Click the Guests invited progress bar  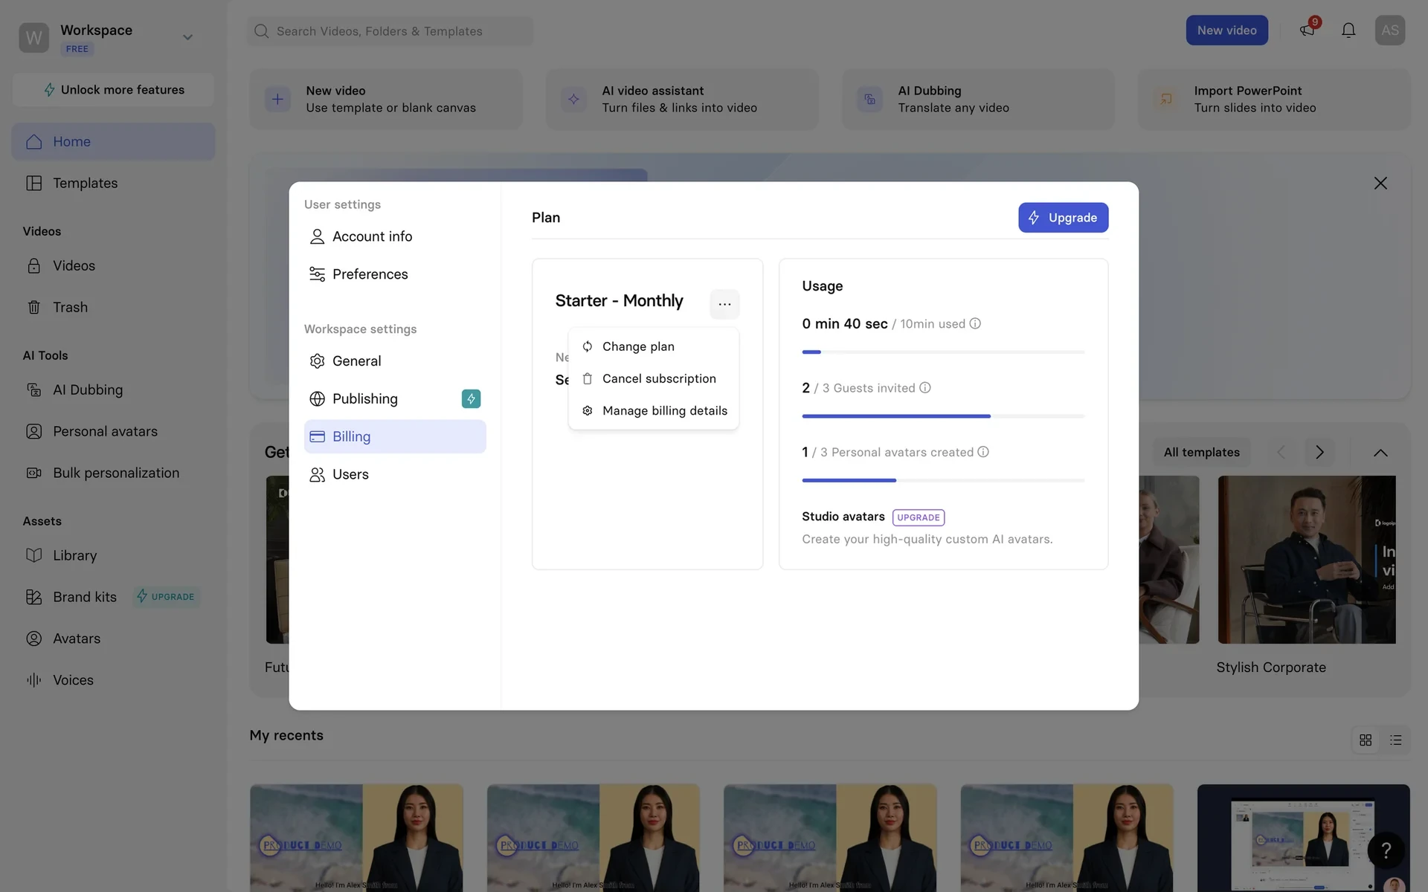943,416
